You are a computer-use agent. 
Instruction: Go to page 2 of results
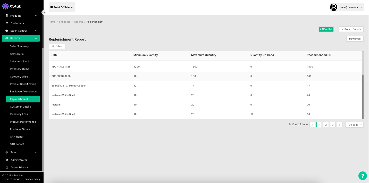tap(326, 125)
